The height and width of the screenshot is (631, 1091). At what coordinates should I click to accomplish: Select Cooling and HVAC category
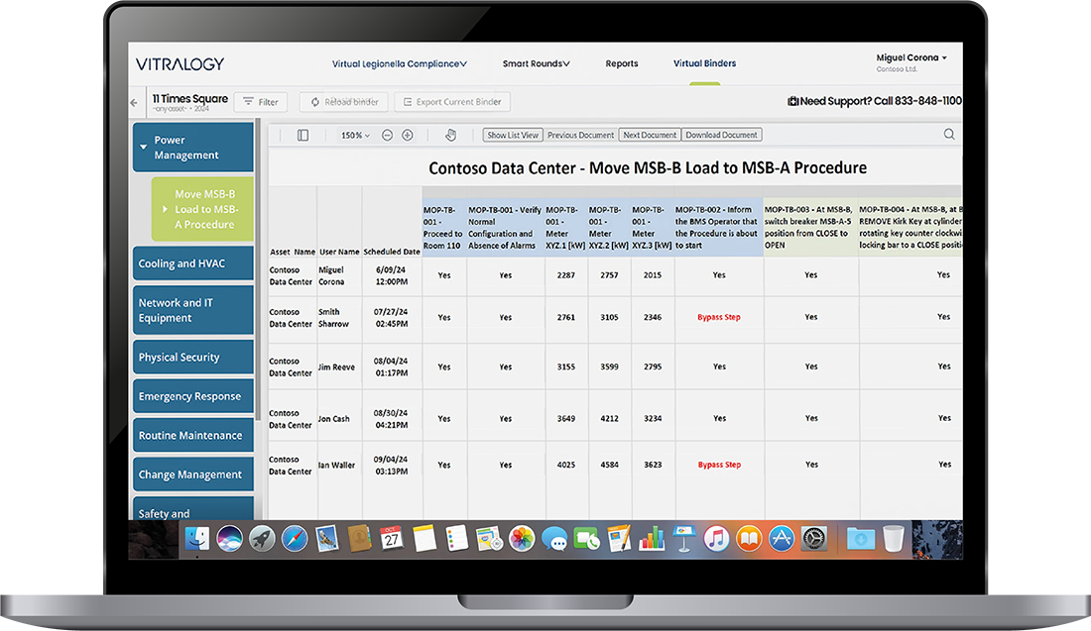point(193,263)
